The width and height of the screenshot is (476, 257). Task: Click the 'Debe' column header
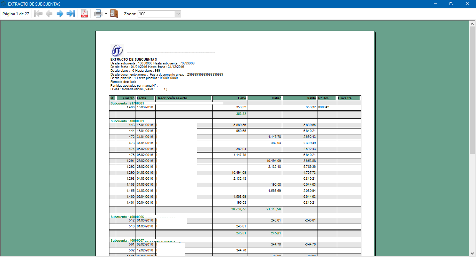230,98
